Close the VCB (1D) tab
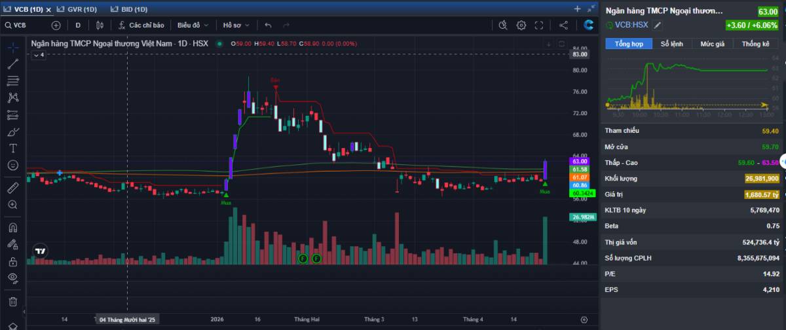Viewport: 786px width, 330px height. click(48, 9)
